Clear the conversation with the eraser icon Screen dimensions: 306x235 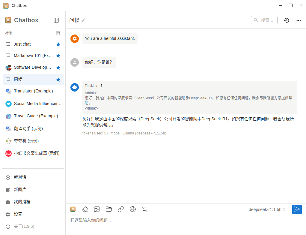tap(85, 209)
